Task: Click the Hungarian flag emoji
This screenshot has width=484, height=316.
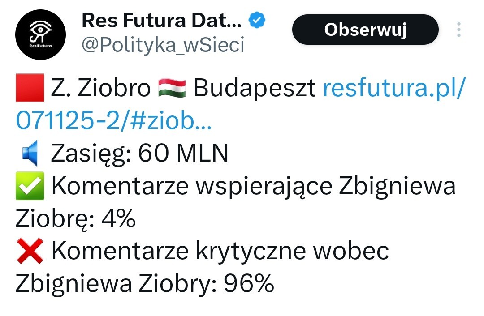Action: click(172, 89)
